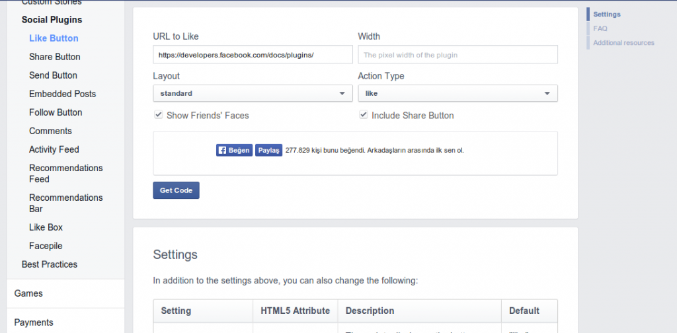This screenshot has width=677, height=333.
Task: Focus the URL to Like input field
Action: point(253,55)
